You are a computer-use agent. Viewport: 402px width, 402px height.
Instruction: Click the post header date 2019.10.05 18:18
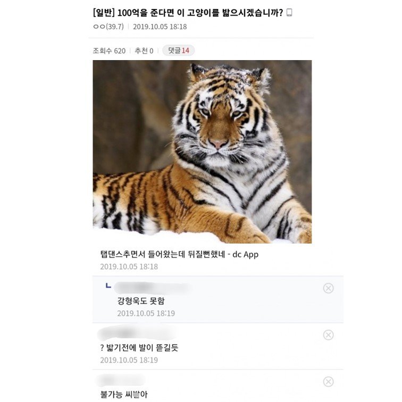[160, 27]
